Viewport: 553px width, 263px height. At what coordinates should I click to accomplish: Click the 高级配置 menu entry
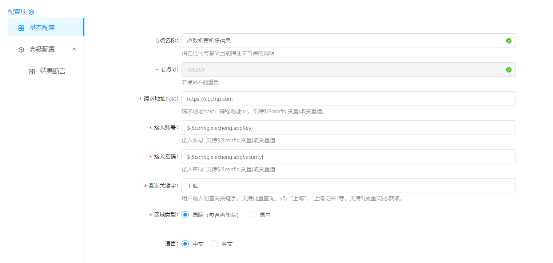point(42,49)
